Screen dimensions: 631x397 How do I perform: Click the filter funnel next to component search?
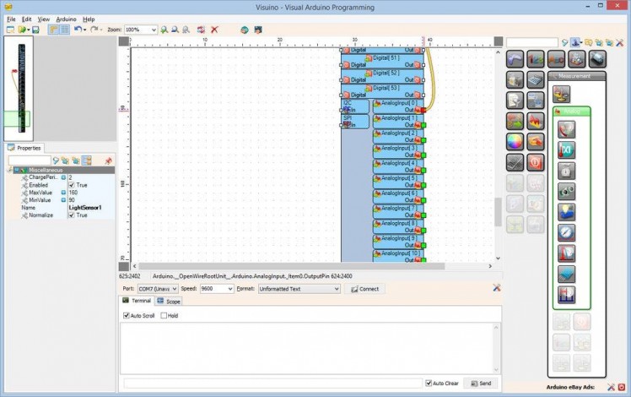coord(564,42)
